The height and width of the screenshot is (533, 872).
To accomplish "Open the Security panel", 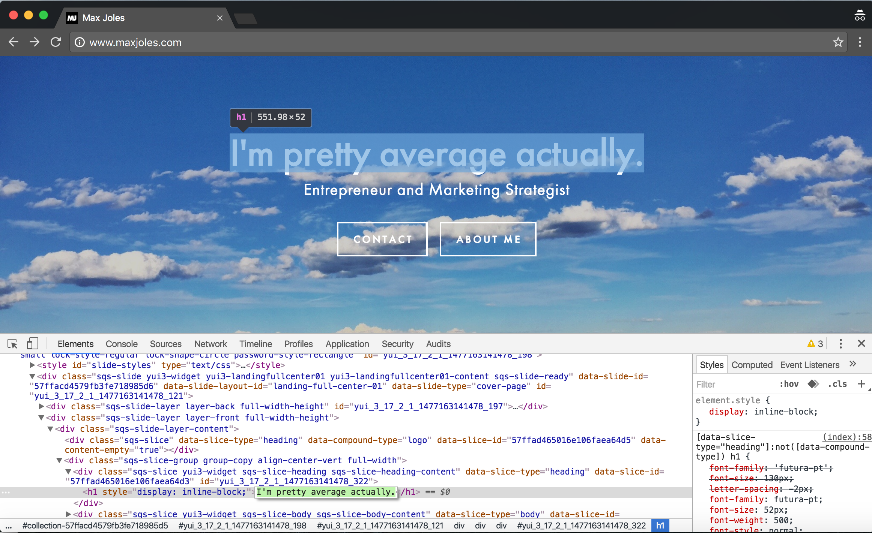I will pyautogui.click(x=397, y=344).
